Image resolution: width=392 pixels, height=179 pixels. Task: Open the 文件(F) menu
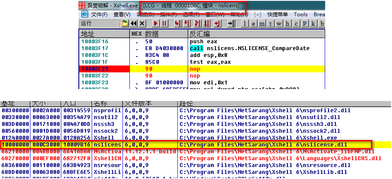point(99,15)
